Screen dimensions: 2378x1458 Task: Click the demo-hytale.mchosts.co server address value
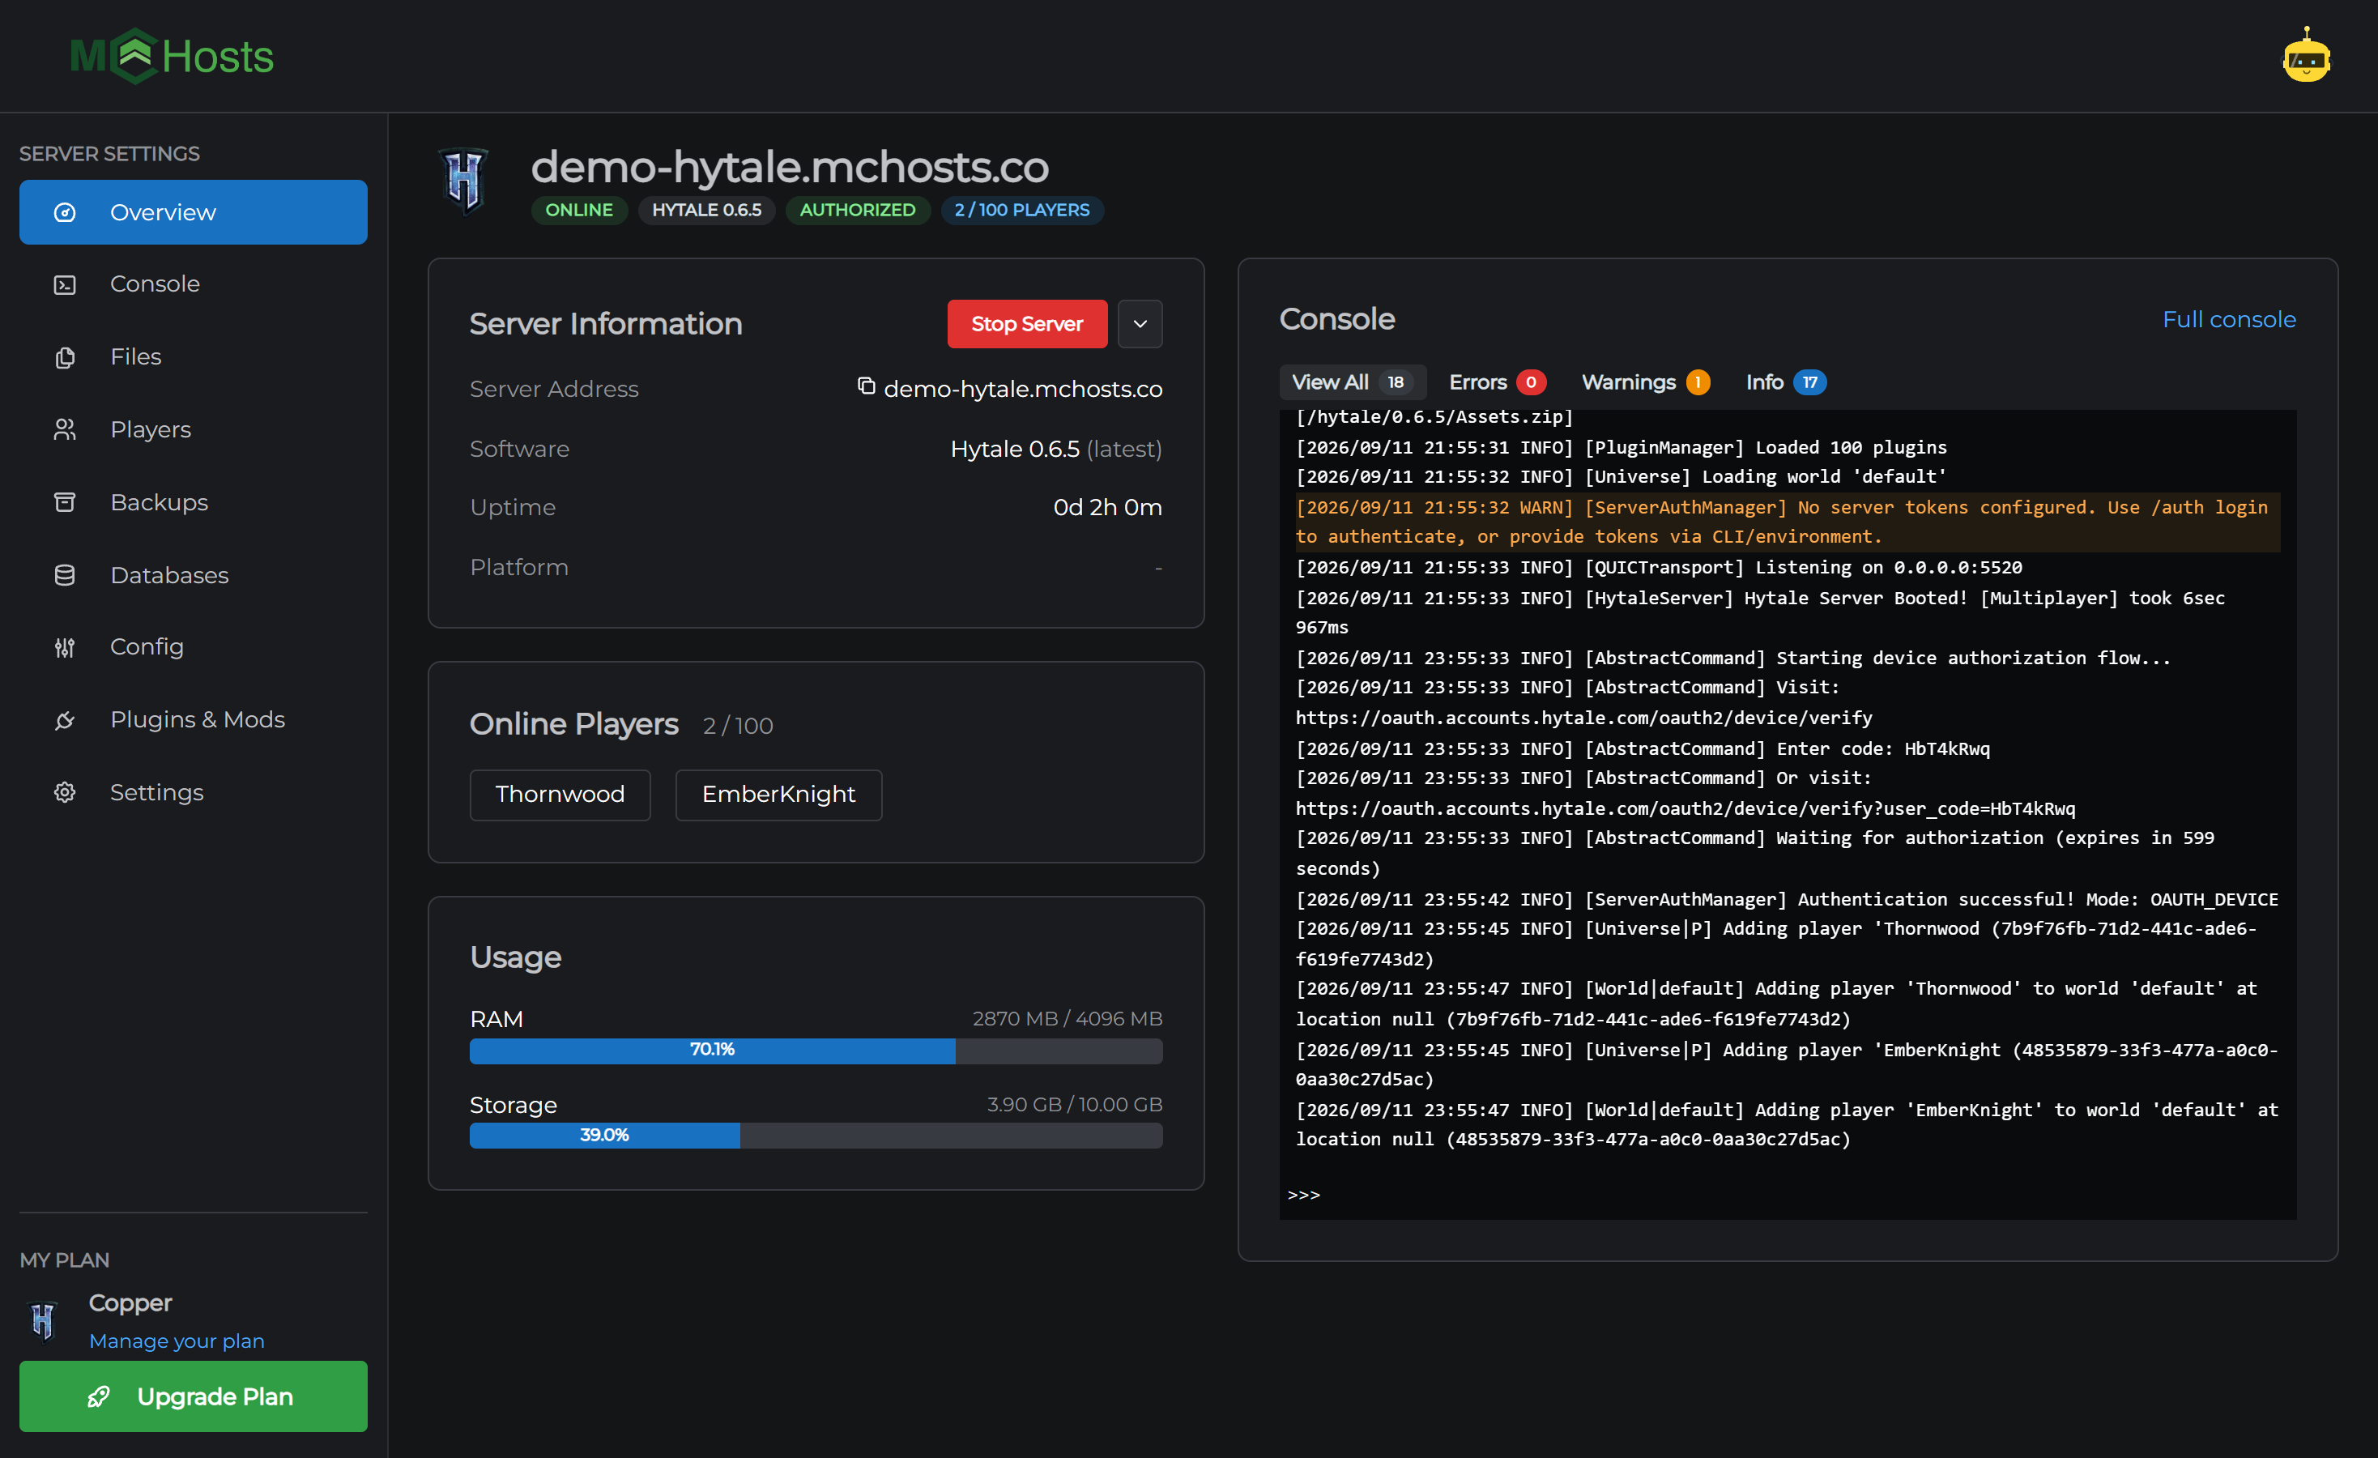coord(1023,389)
